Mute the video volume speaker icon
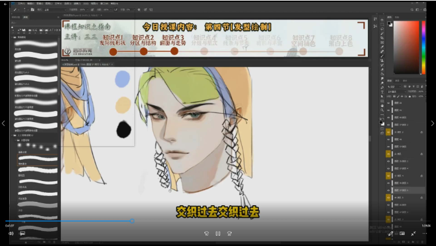The image size is (436, 246). (11, 234)
